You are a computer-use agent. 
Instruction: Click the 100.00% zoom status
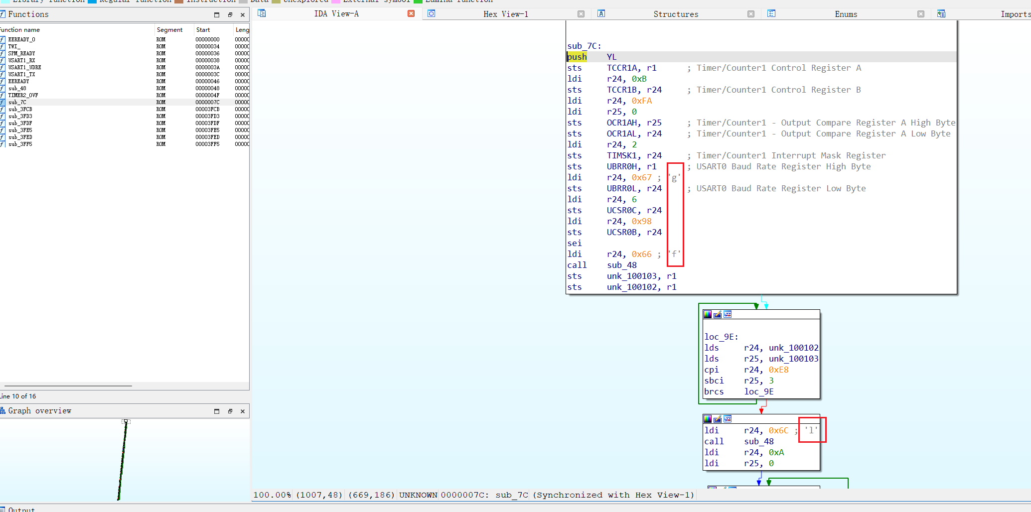coord(273,495)
